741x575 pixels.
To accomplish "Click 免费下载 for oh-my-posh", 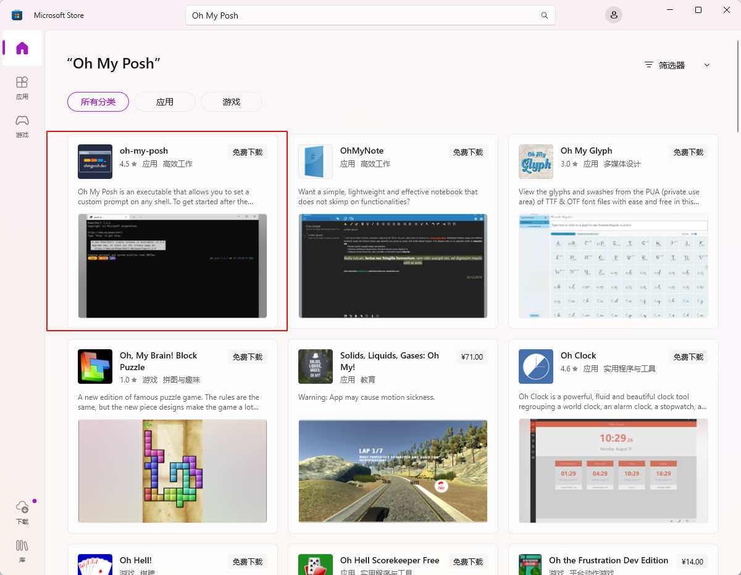I will point(248,152).
